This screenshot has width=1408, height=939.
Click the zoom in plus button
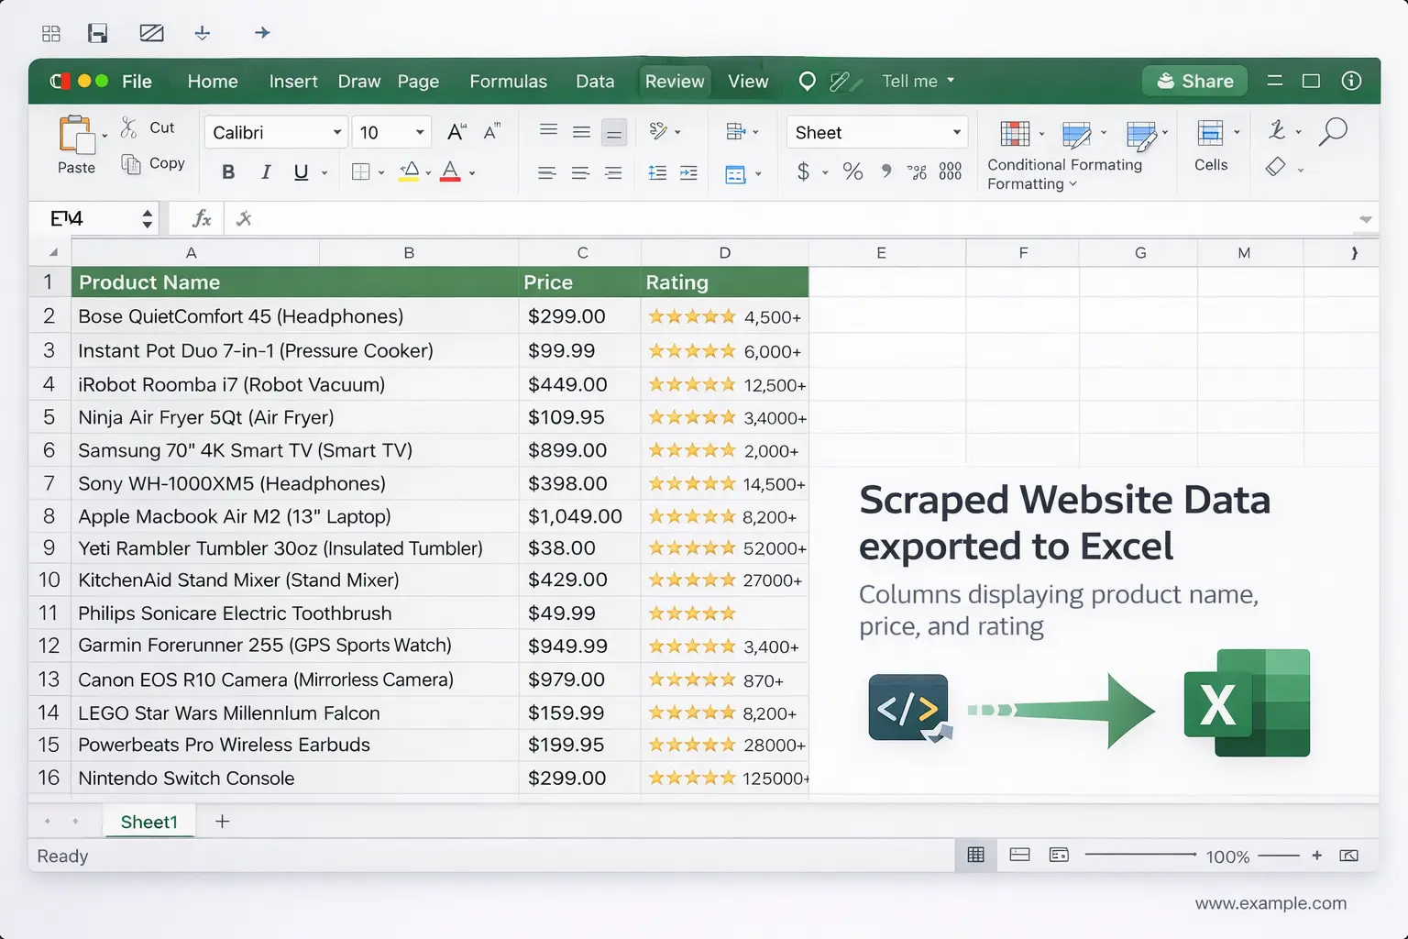tap(1317, 856)
